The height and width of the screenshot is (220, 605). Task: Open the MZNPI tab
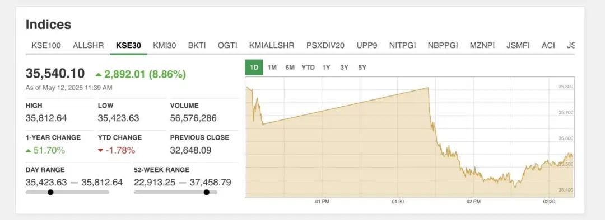pyautogui.click(x=482, y=45)
